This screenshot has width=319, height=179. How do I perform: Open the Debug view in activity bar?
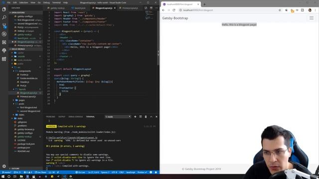[4, 34]
